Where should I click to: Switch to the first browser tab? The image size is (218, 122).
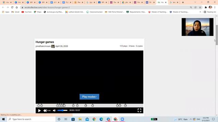click(7, 2)
